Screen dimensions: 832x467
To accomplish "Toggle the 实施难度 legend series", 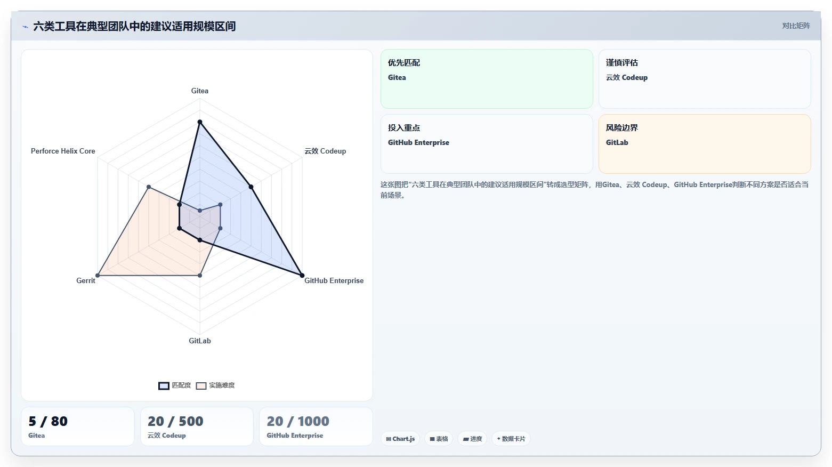I will point(215,385).
